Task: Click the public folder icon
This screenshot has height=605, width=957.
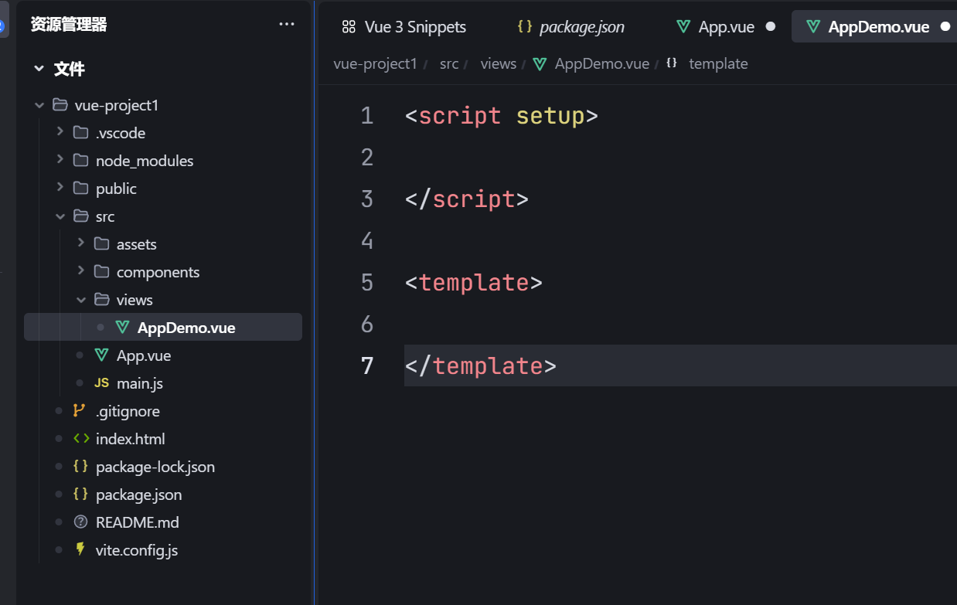Action: pyautogui.click(x=80, y=188)
